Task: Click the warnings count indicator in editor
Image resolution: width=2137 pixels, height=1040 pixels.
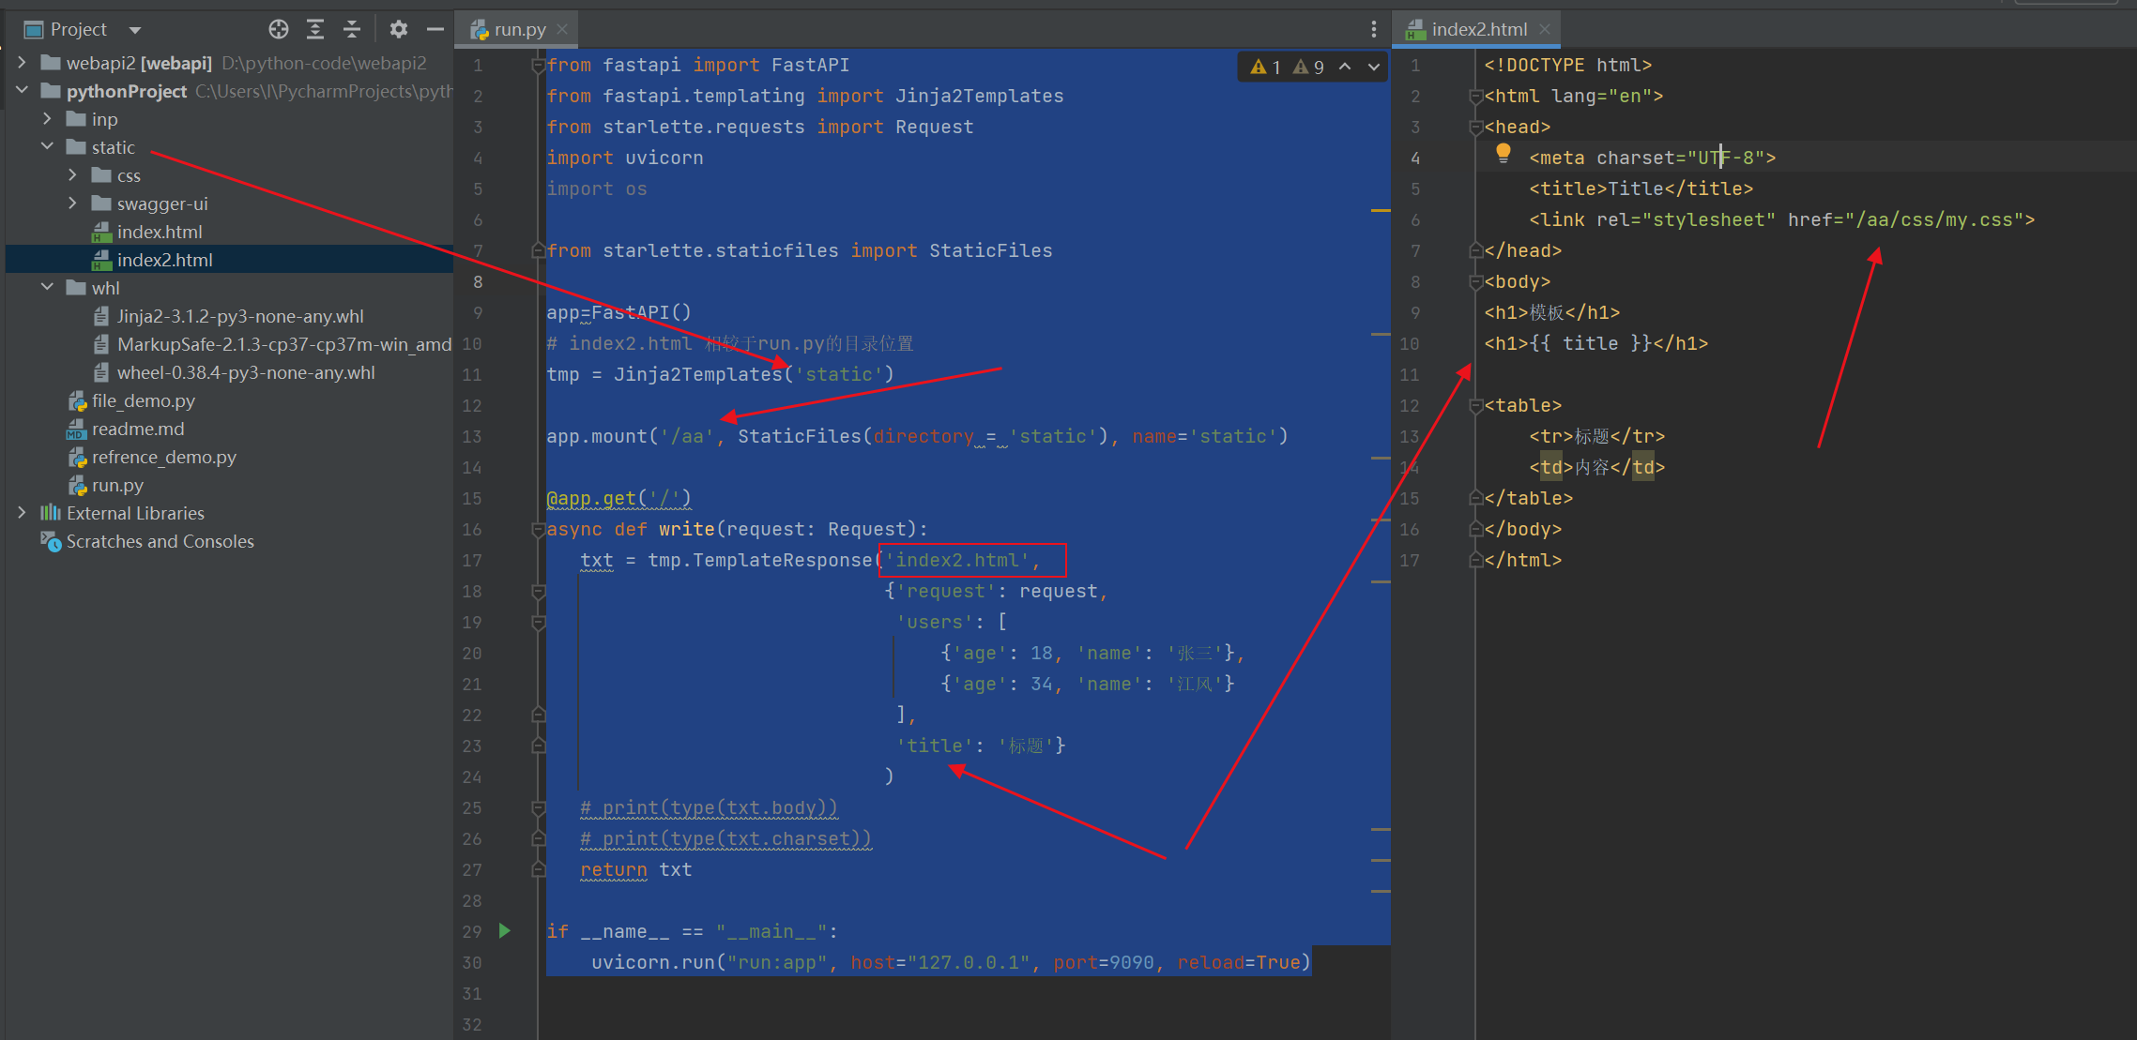Action: point(1266,67)
